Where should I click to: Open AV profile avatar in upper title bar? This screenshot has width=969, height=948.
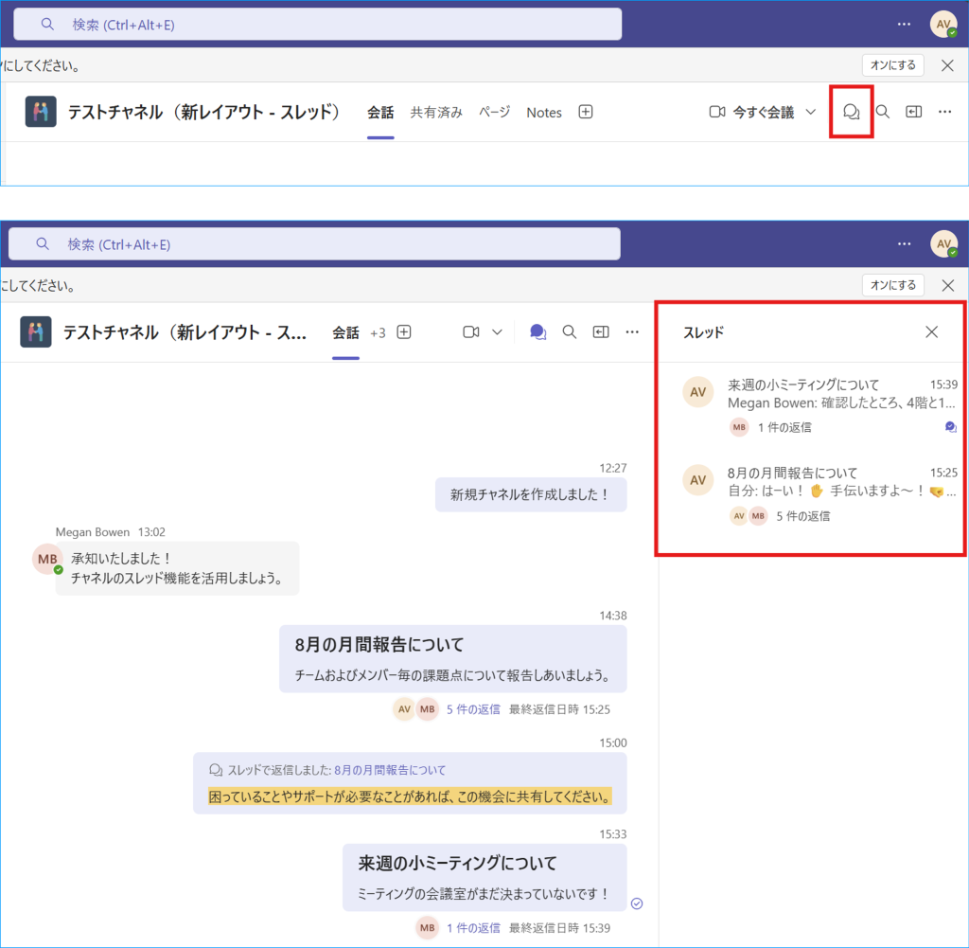pos(943,24)
